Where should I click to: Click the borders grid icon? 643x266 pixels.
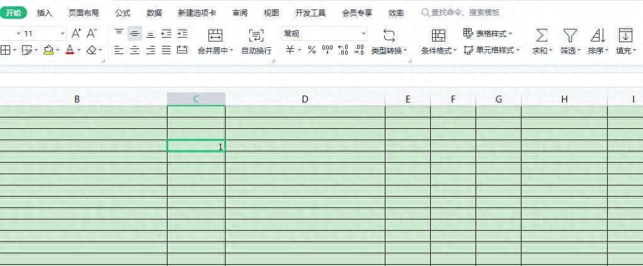[5, 50]
